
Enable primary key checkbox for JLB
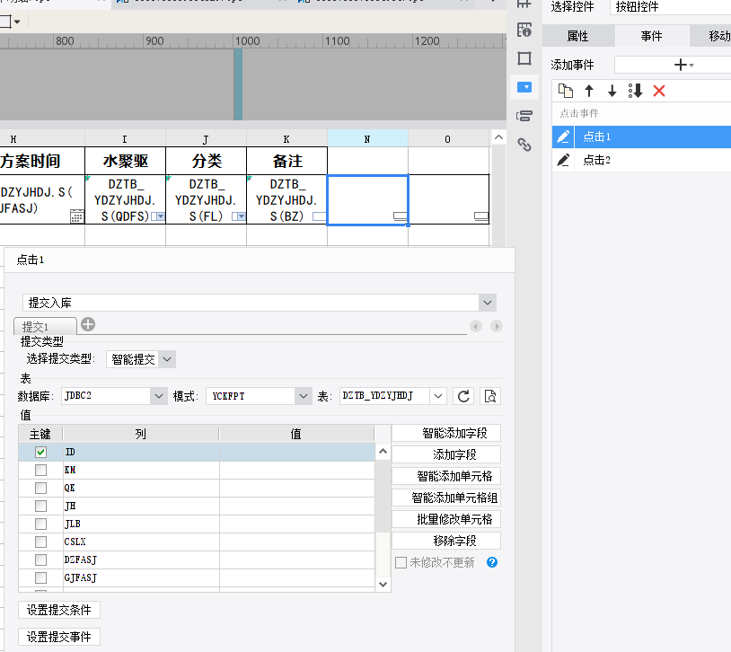click(40, 524)
